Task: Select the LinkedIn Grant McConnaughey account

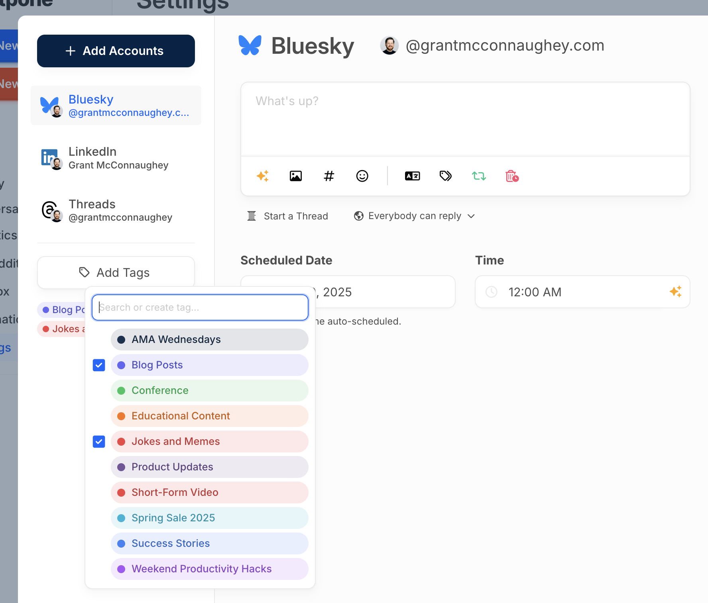Action: point(116,158)
